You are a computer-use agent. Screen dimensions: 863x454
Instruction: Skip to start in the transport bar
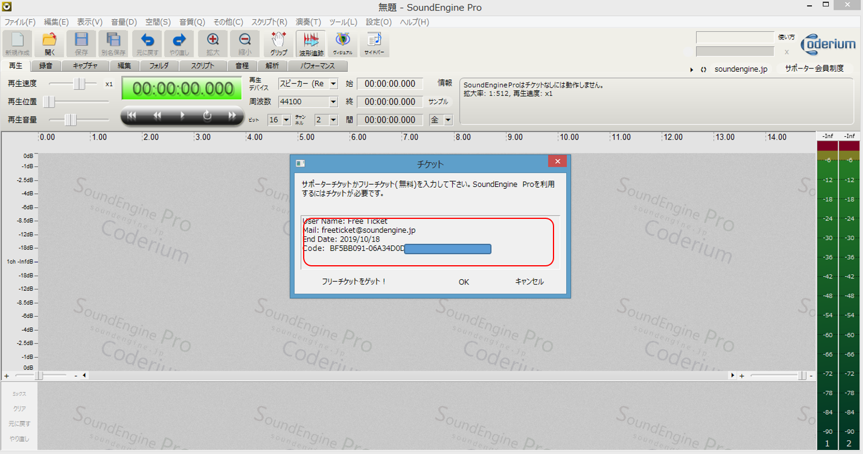[x=132, y=115]
